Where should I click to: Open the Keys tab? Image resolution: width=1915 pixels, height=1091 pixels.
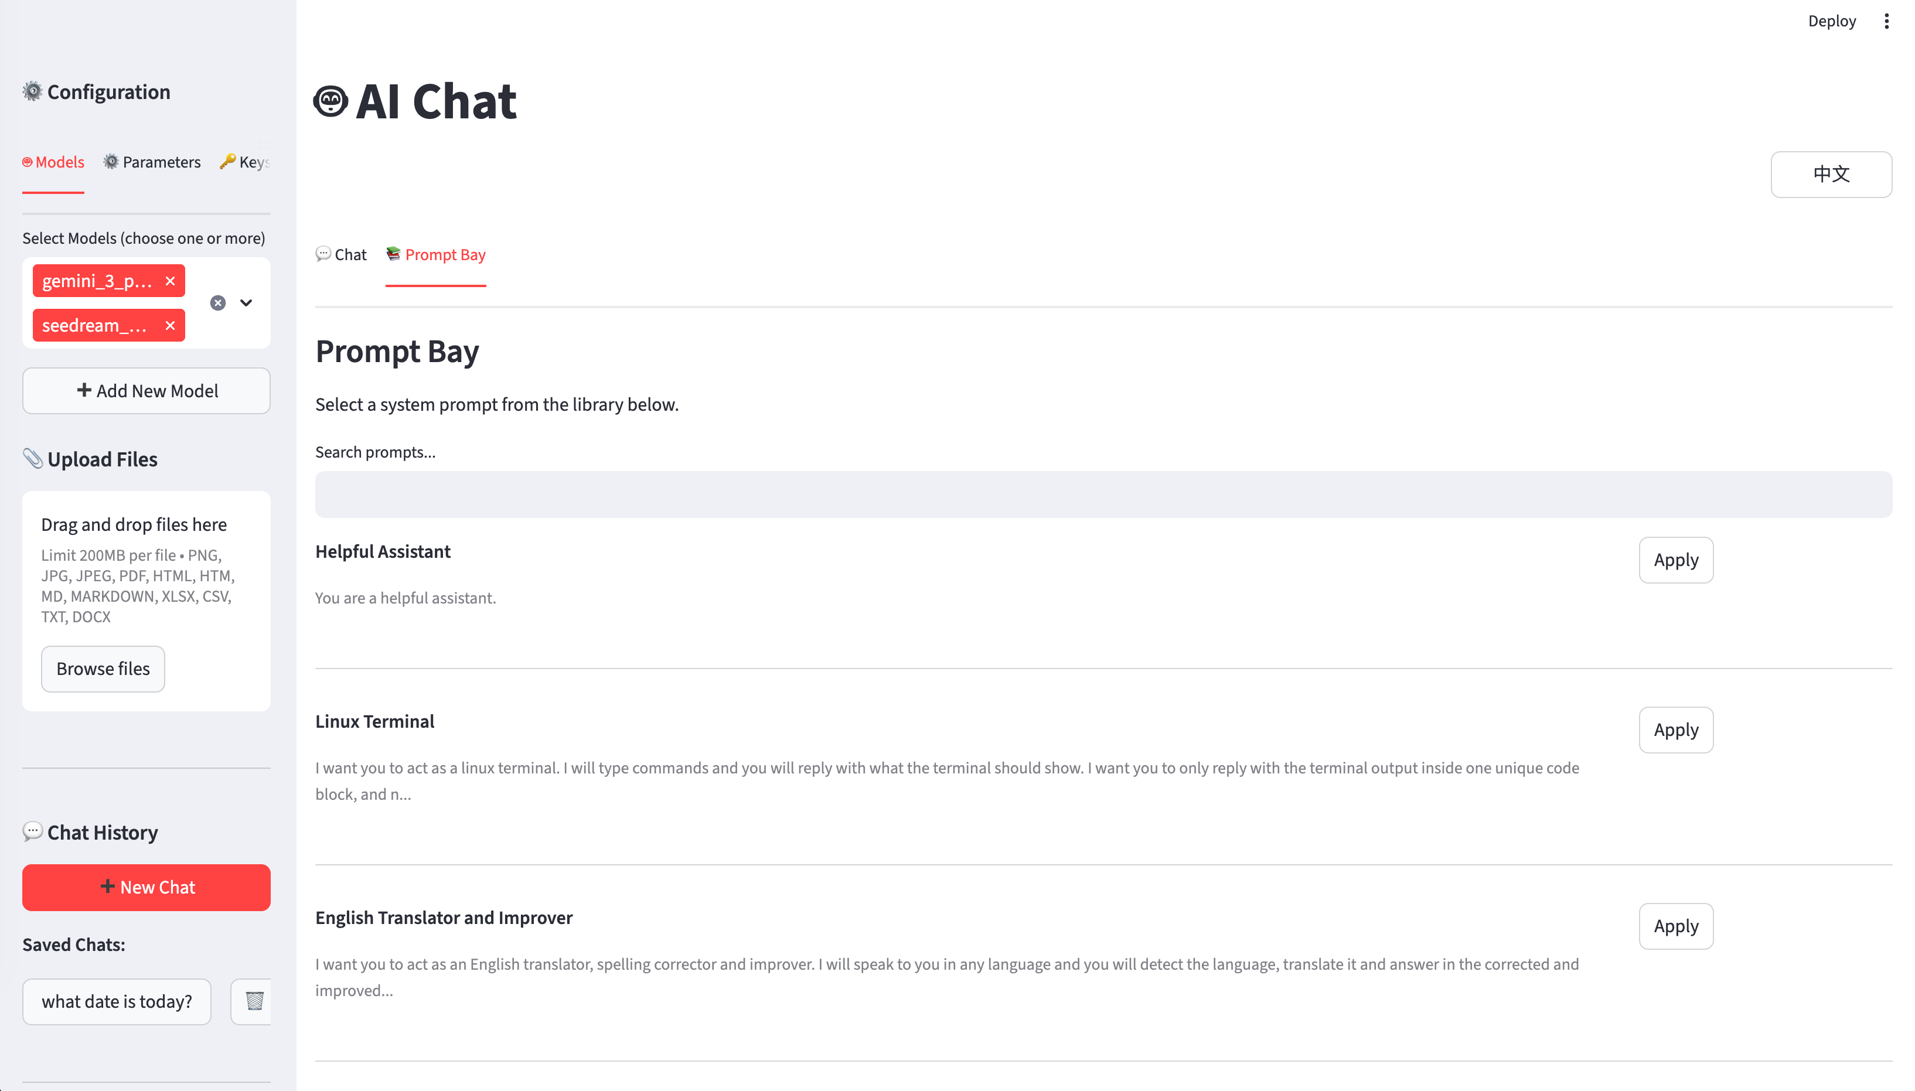tap(246, 162)
